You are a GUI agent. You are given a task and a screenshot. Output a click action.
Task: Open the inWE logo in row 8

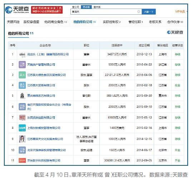(x=22, y=128)
